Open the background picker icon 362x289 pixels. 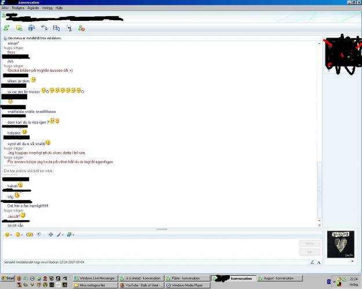(x=69, y=235)
